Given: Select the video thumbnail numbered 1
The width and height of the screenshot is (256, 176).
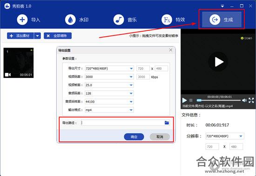Looking at the screenshot, I should tap(19, 63).
